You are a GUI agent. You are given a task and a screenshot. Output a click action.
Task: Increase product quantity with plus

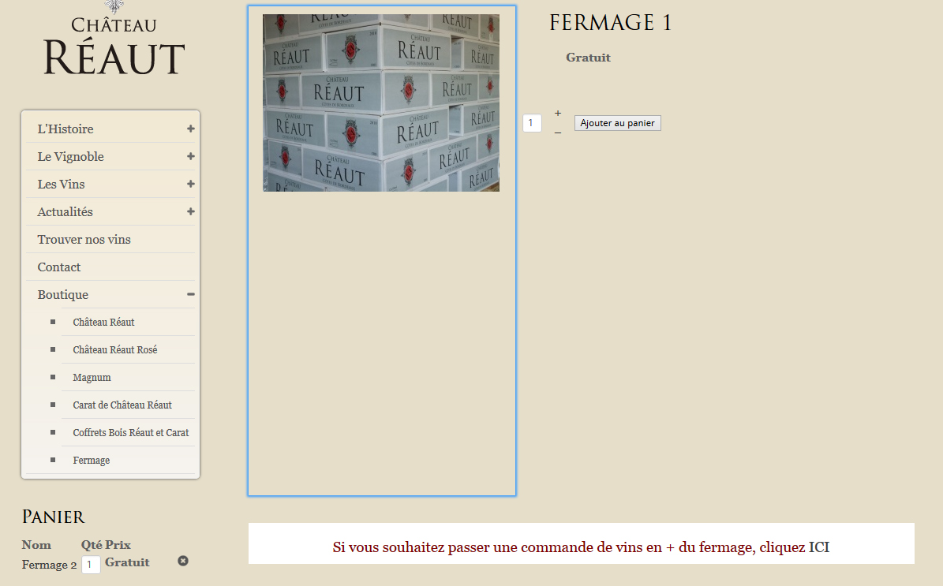click(x=557, y=113)
